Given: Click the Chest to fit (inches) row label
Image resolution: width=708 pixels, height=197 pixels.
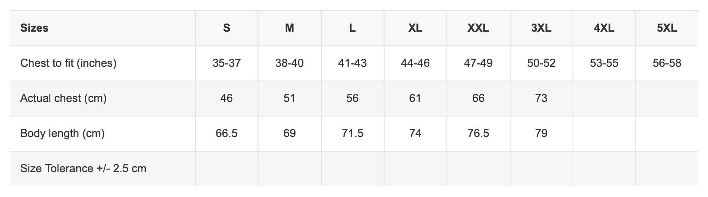Looking at the screenshot, I should coord(68,63).
